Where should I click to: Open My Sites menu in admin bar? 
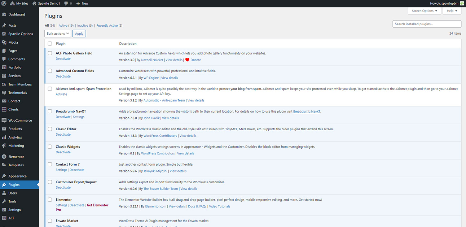pyautogui.click(x=20, y=3)
